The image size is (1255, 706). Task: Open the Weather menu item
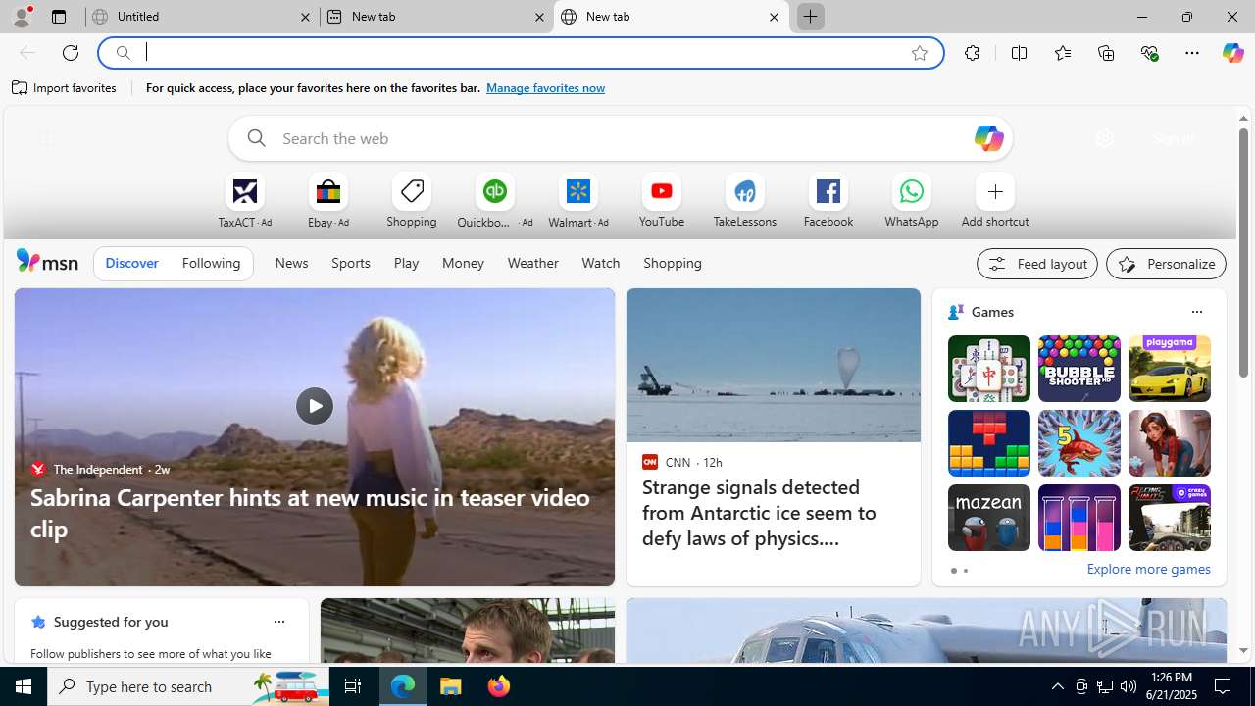(532, 263)
